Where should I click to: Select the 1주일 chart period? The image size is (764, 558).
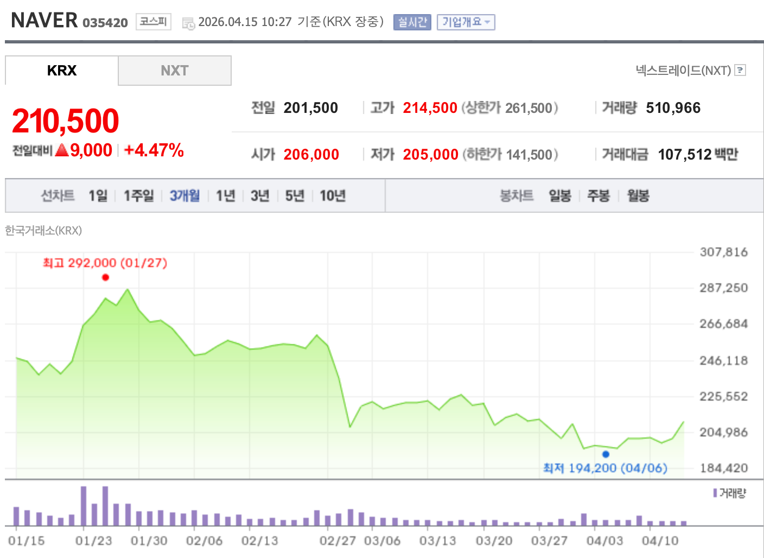pos(139,196)
